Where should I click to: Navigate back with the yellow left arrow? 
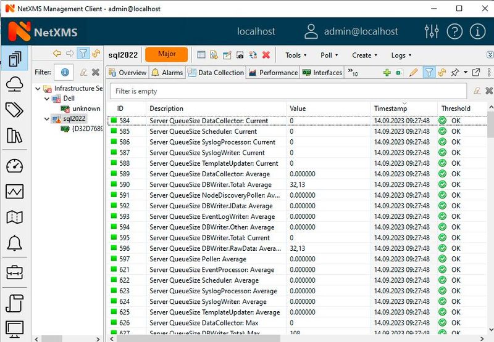click(57, 54)
